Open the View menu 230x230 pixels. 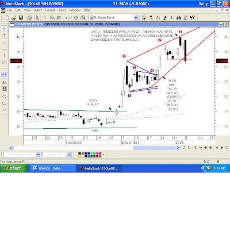27,10
